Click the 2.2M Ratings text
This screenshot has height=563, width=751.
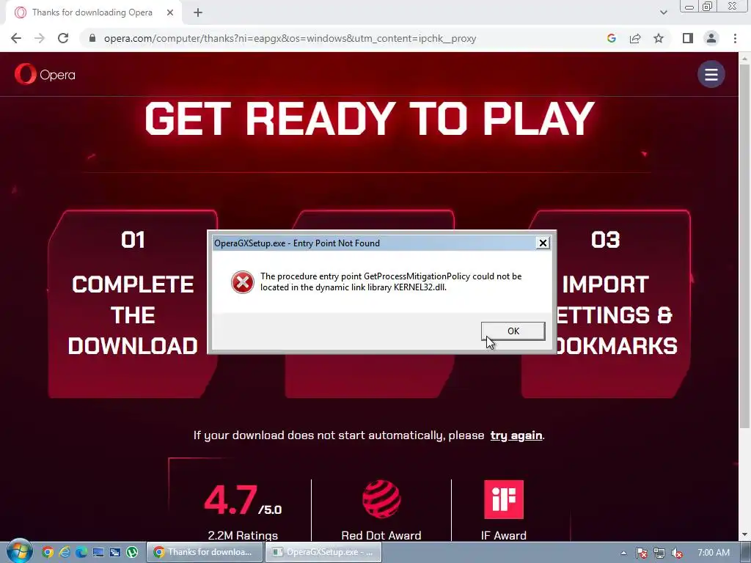(243, 535)
